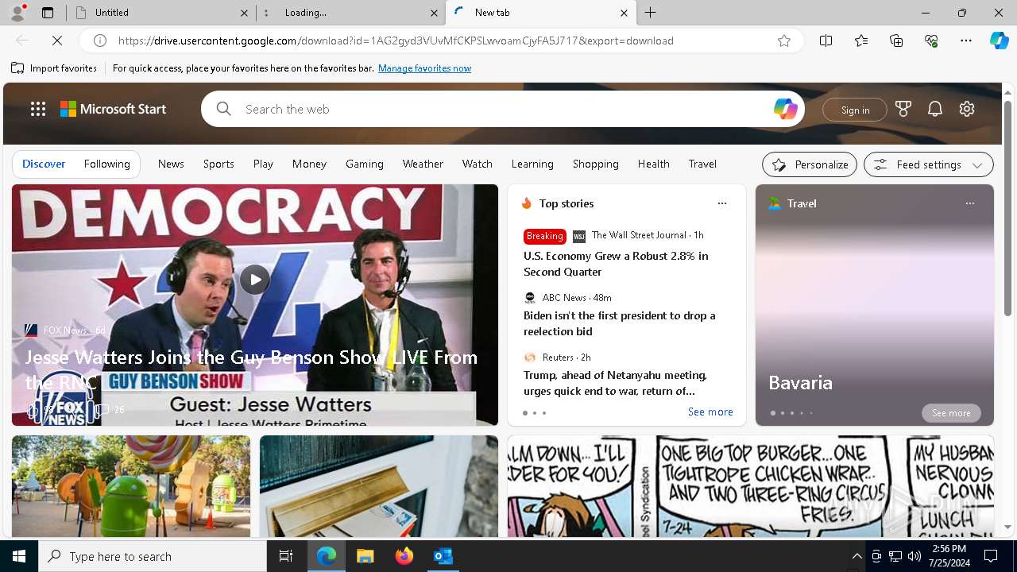View site information icon in address bar
Screen dimensions: 1017x572
[x=100, y=41]
